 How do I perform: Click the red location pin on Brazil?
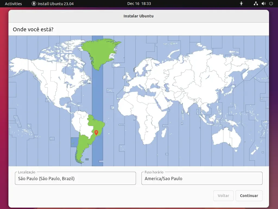click(96, 133)
